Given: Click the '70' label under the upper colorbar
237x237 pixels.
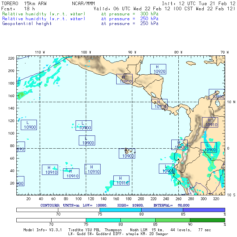Looking at the screenshot, I should tap(58, 214).
